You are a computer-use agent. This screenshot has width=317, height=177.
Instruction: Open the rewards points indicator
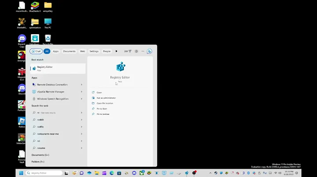[128, 51]
